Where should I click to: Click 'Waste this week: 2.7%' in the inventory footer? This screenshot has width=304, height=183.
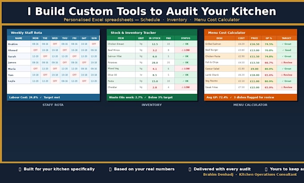coord(126,98)
